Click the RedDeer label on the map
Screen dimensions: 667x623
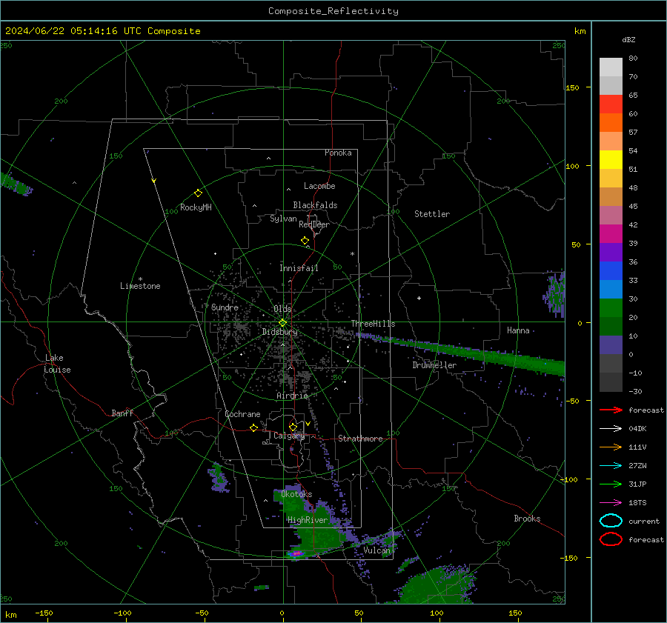tap(314, 224)
